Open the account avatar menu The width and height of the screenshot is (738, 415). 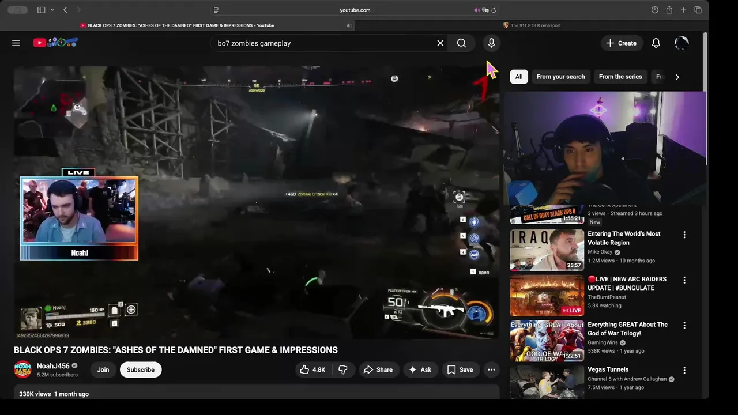[681, 43]
